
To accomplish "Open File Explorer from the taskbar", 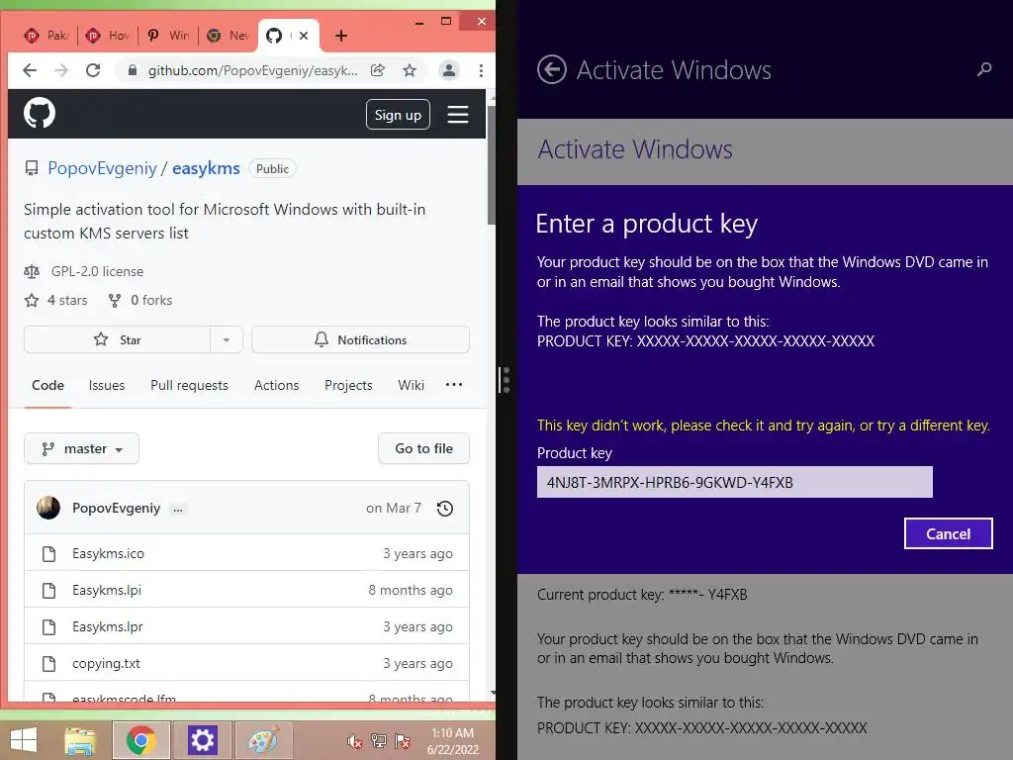I will click(80, 740).
